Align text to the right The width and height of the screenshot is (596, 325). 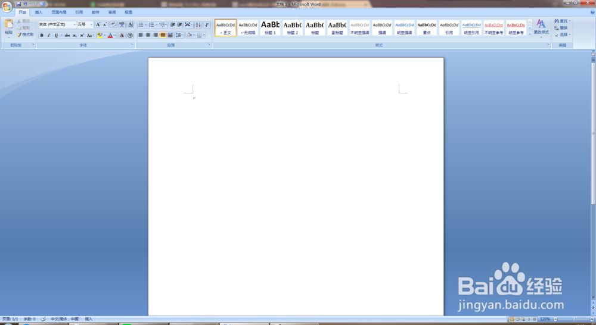tap(156, 35)
